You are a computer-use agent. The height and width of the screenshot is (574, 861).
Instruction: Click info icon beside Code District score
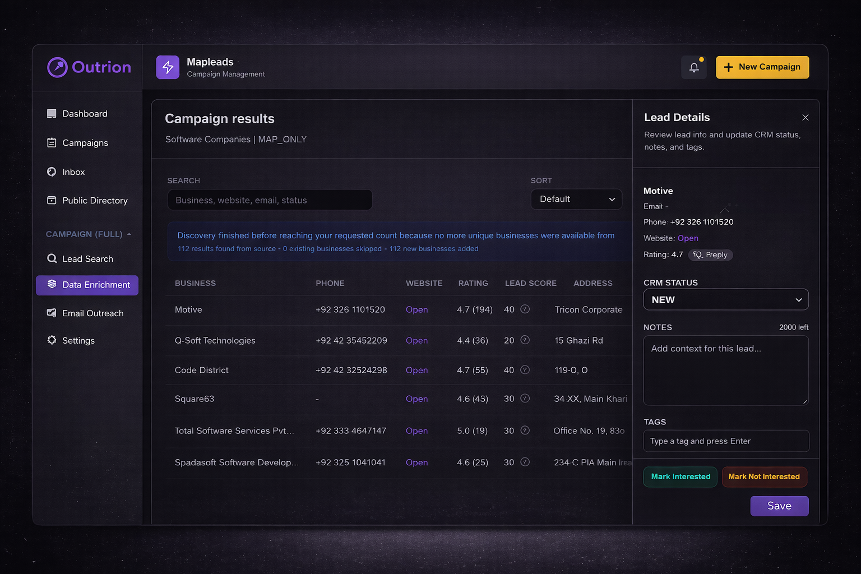[x=525, y=369]
